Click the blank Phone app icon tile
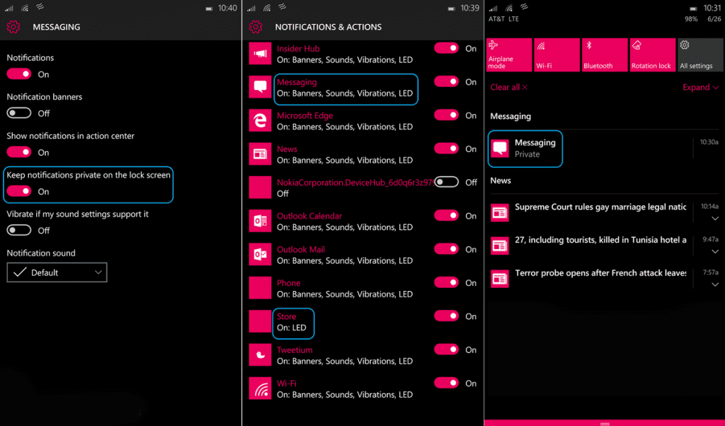The width and height of the screenshot is (725, 426). tap(260, 288)
